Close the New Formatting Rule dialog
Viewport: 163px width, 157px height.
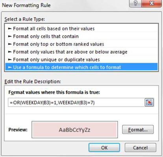pyautogui.click(x=152, y=4)
